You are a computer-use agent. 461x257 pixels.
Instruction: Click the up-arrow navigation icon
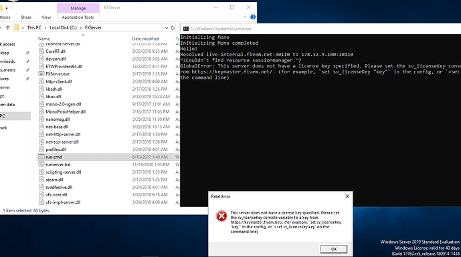click(x=8, y=27)
